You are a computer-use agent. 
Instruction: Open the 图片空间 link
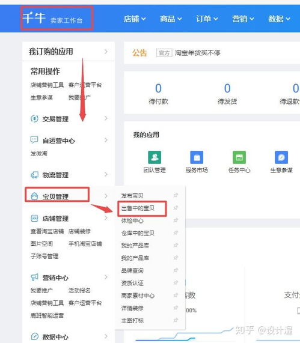coord(41,244)
